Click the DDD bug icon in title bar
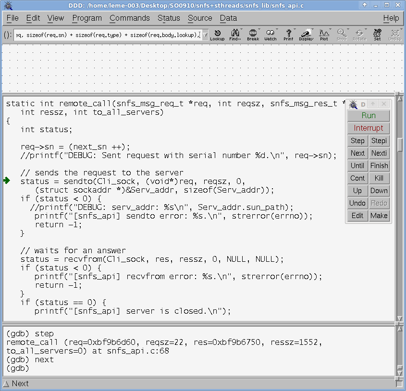The width and height of the screenshot is (406, 391). pyautogui.click(x=8, y=5)
